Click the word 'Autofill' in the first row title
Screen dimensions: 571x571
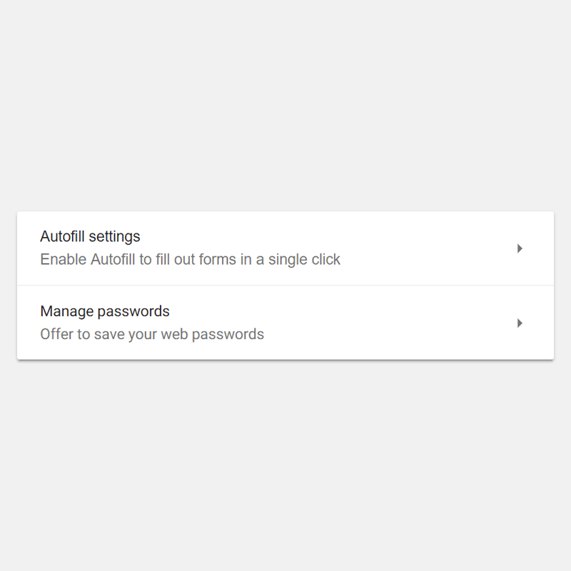coord(62,236)
